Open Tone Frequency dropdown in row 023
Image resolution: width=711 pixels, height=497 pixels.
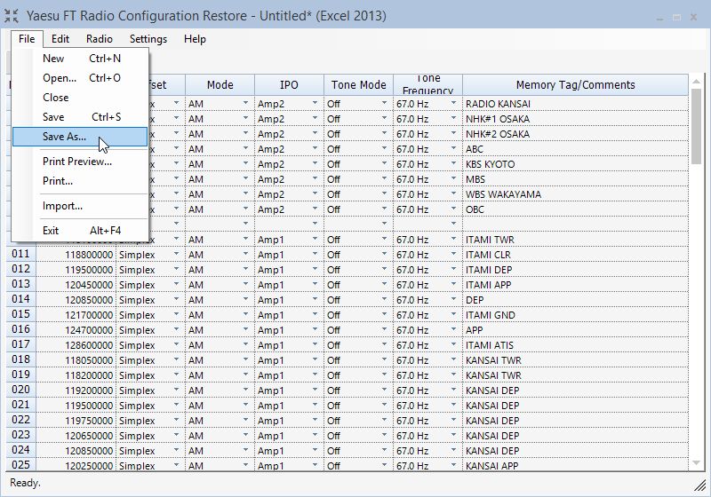pyautogui.click(x=454, y=435)
